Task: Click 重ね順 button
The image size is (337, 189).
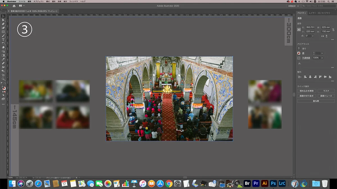Action: click(x=316, y=101)
